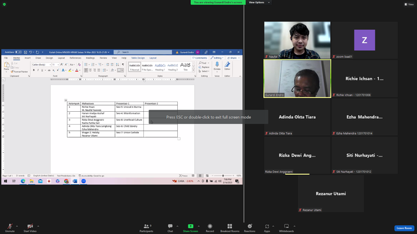Expand Share Screen options arrow

[x=199, y=226]
